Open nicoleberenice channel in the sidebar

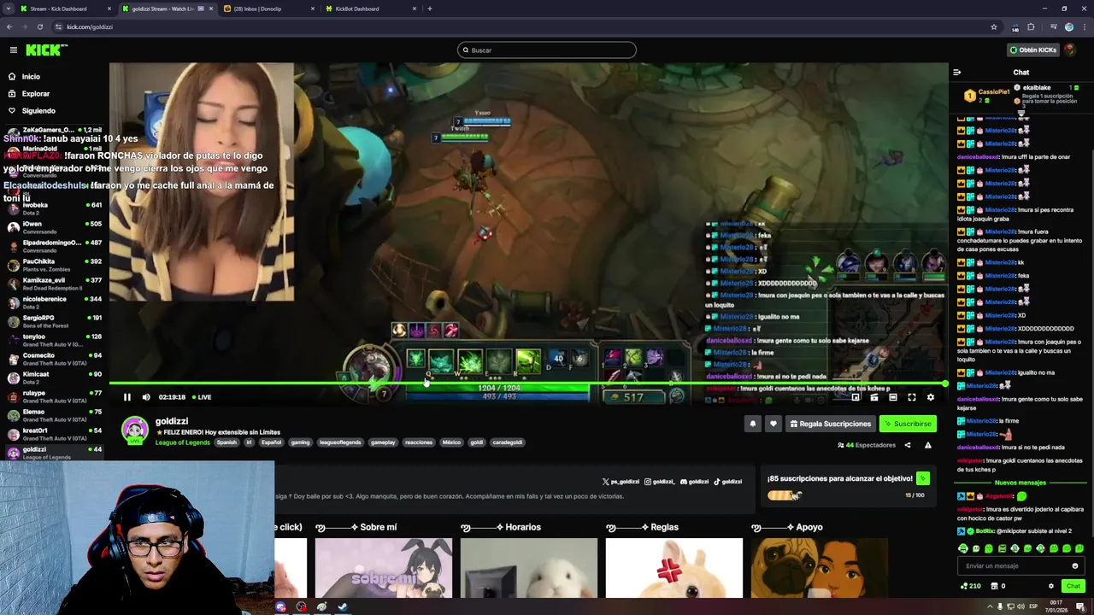pos(53,302)
